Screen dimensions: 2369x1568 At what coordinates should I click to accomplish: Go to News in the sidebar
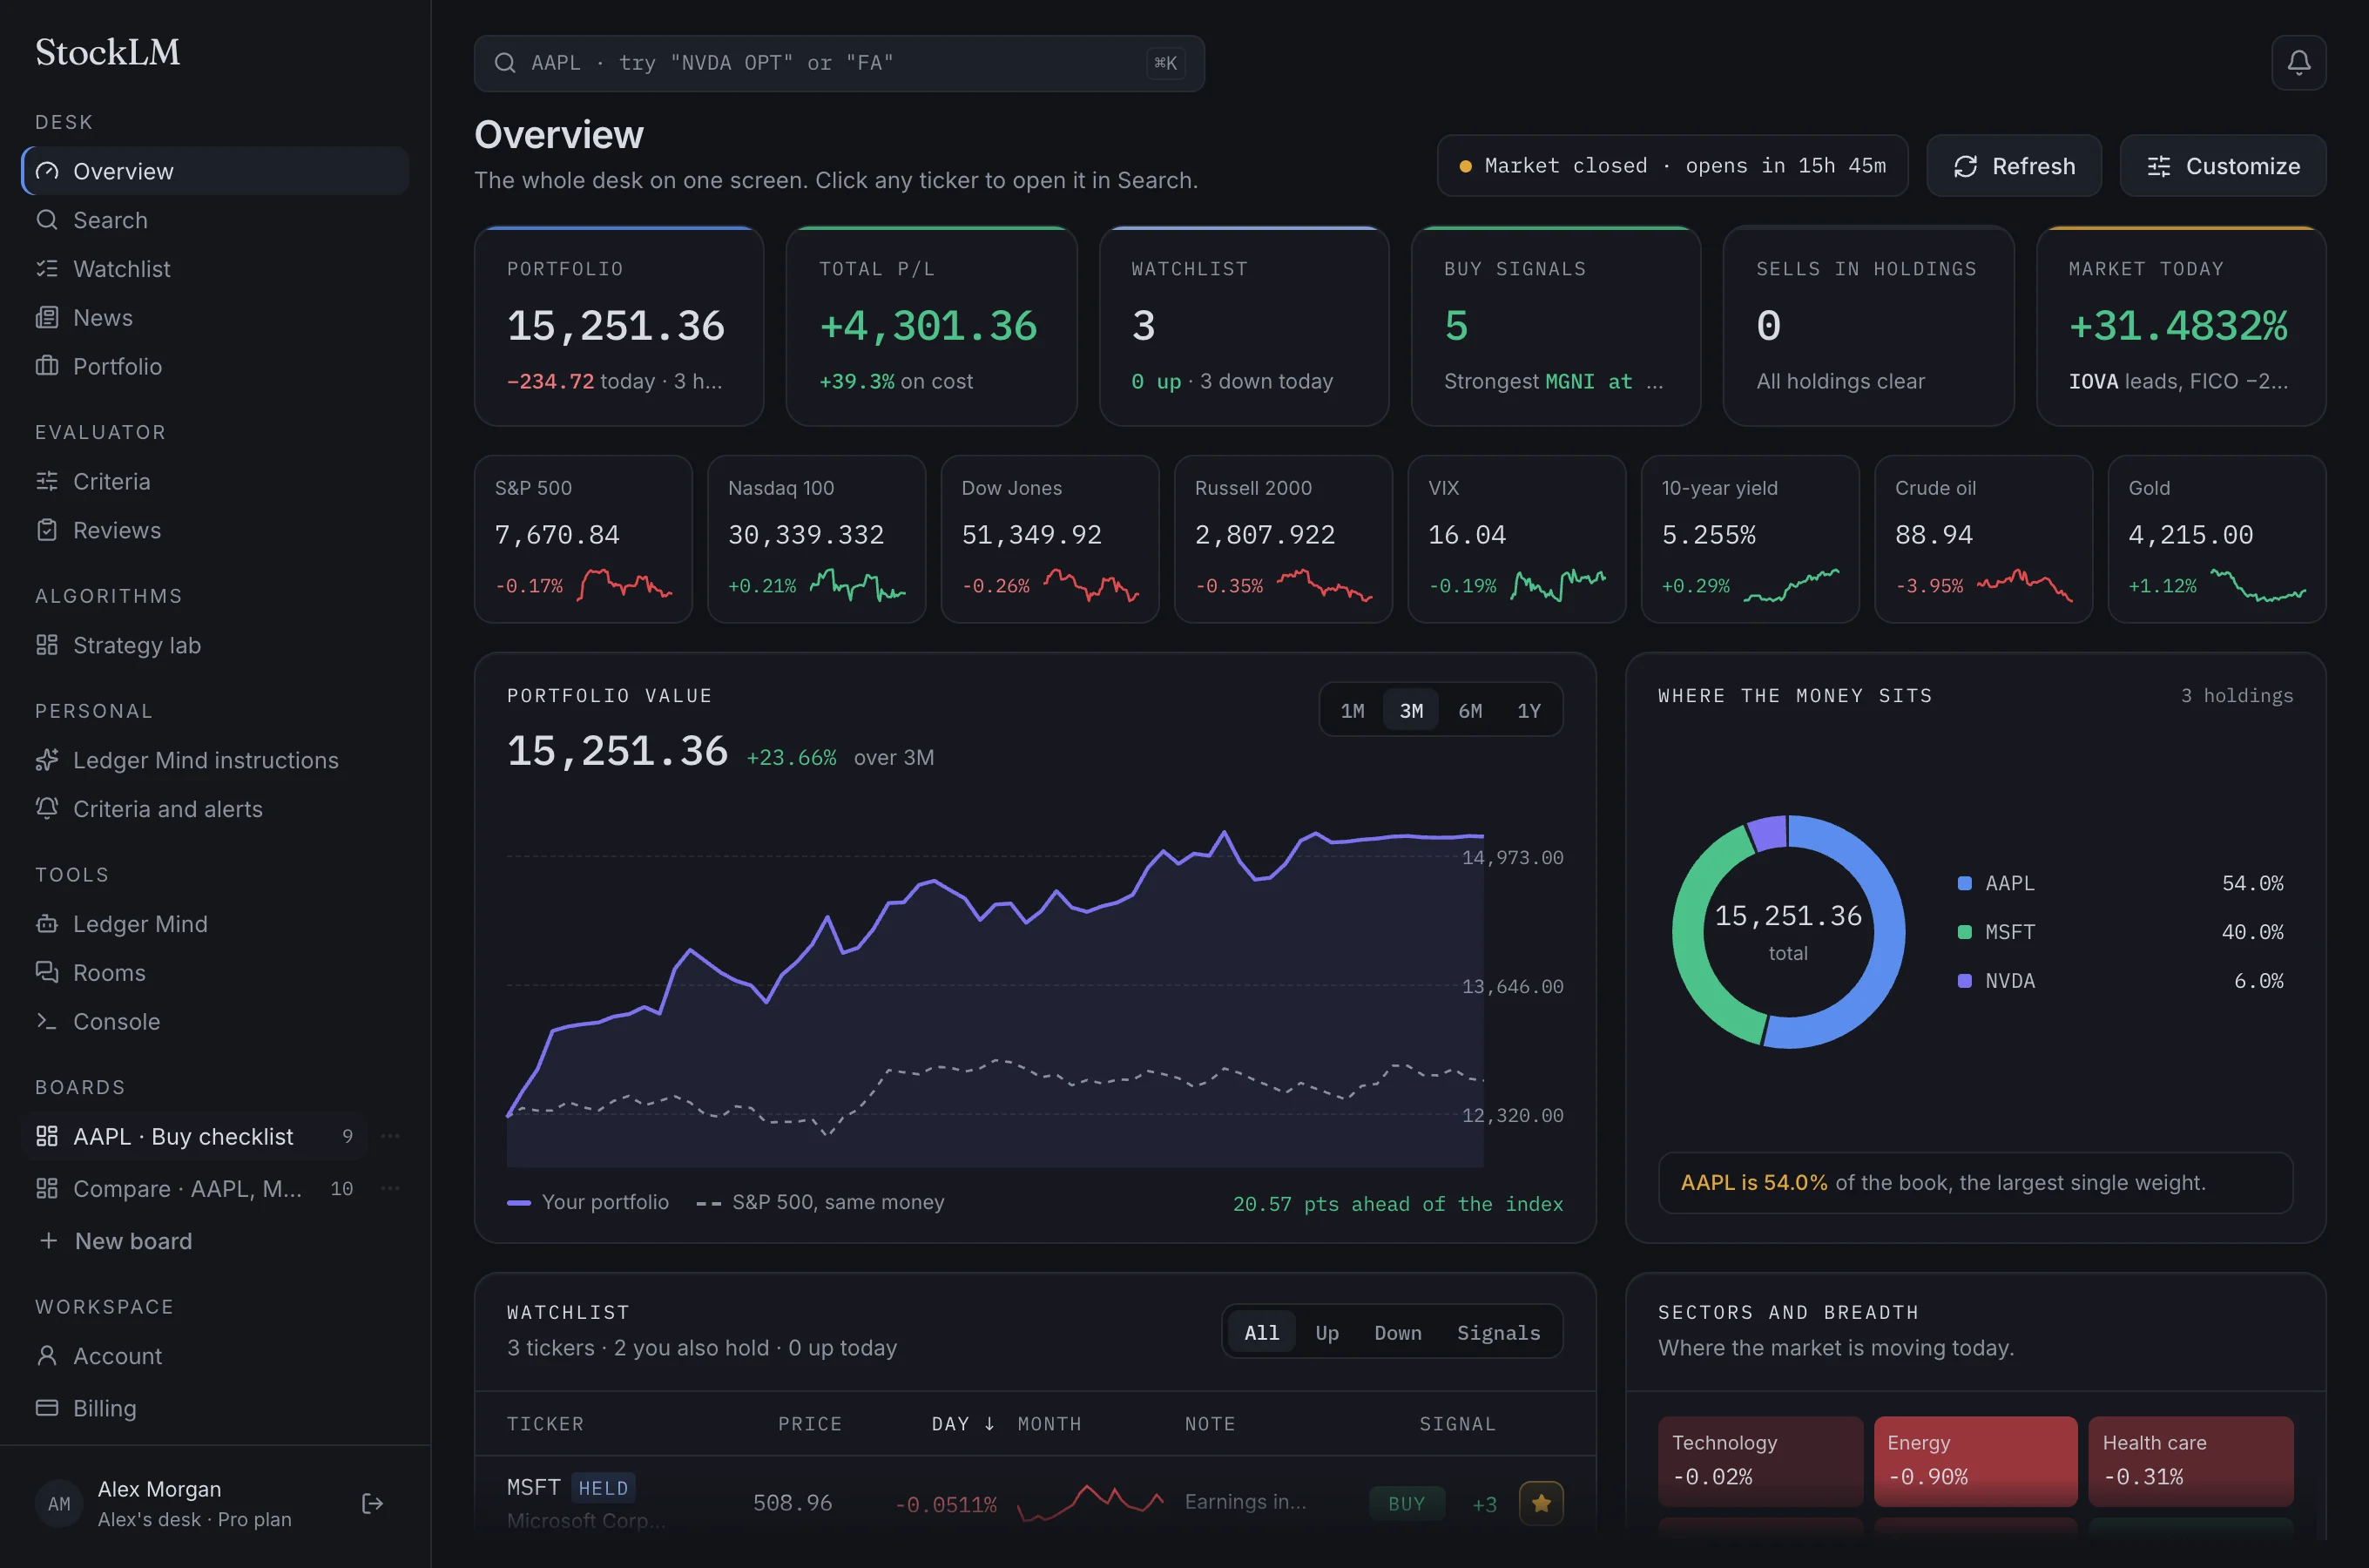click(x=215, y=318)
